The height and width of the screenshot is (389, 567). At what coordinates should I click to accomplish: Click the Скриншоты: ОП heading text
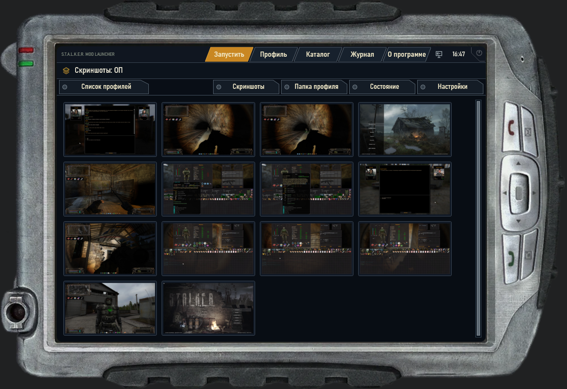tap(99, 71)
